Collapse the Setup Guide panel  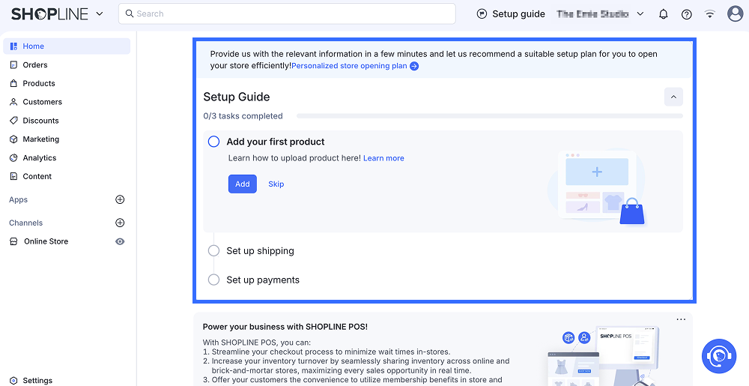click(673, 97)
